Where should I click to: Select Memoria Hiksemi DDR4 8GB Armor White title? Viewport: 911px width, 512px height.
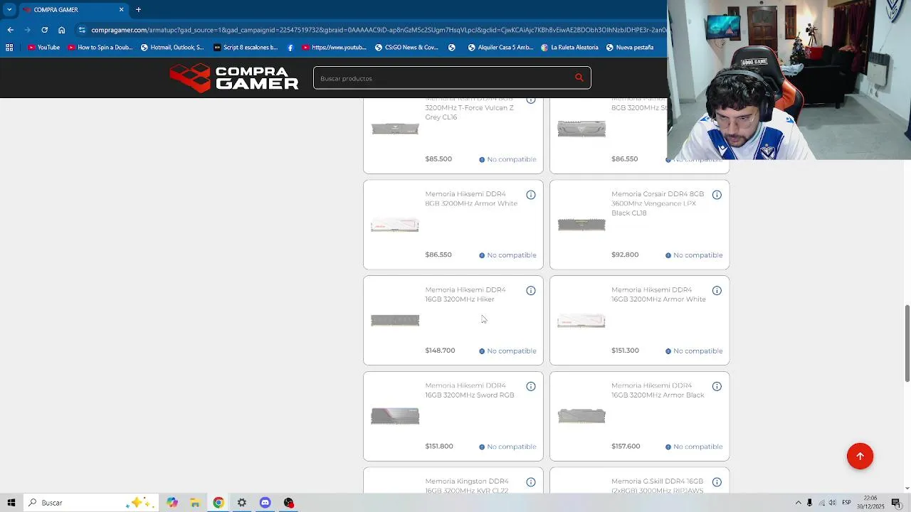(471, 199)
